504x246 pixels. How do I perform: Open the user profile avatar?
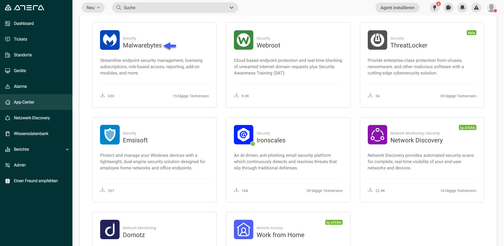coord(491,8)
